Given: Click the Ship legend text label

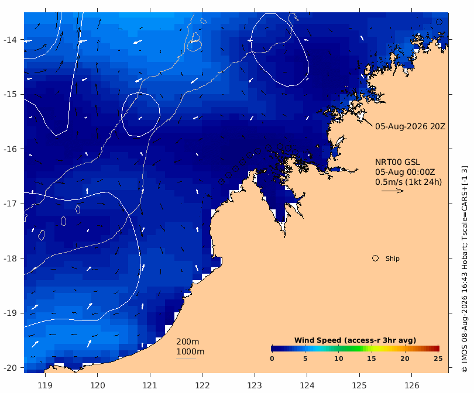Looking at the screenshot, I should (393, 258).
